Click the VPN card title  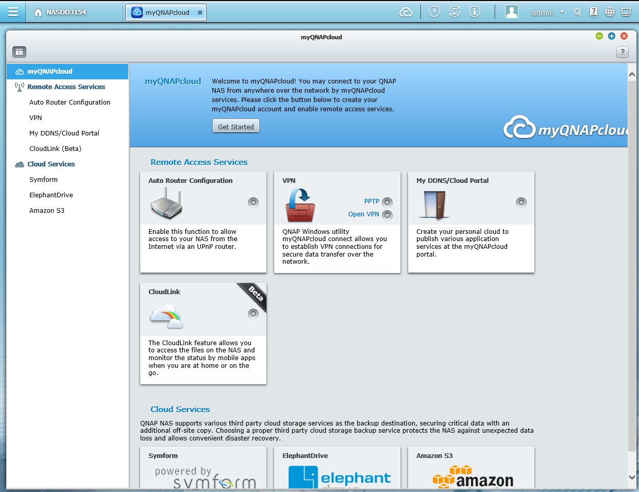tap(289, 181)
